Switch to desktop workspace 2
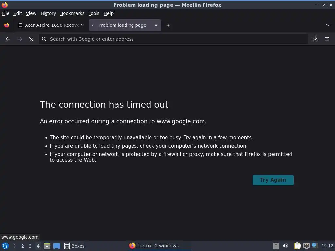Screen dimensions: 335x251 coord(23,246)
